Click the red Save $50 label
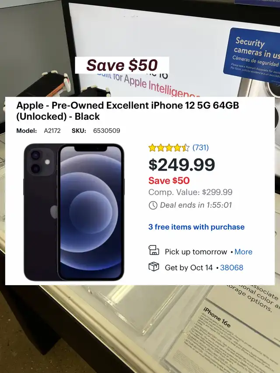The image size is (280, 373). 169,181
